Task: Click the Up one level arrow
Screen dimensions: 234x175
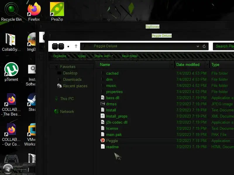Action: (76, 46)
